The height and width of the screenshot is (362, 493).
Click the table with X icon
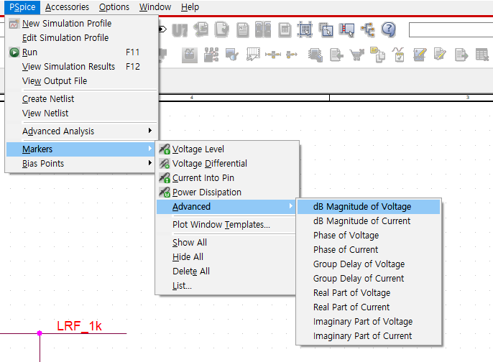click(x=482, y=55)
